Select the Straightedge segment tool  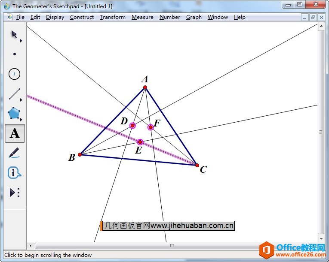pyautogui.click(x=15, y=94)
